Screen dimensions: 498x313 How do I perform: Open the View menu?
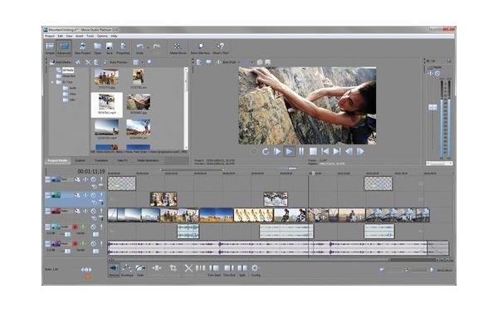pyautogui.click(x=69, y=37)
